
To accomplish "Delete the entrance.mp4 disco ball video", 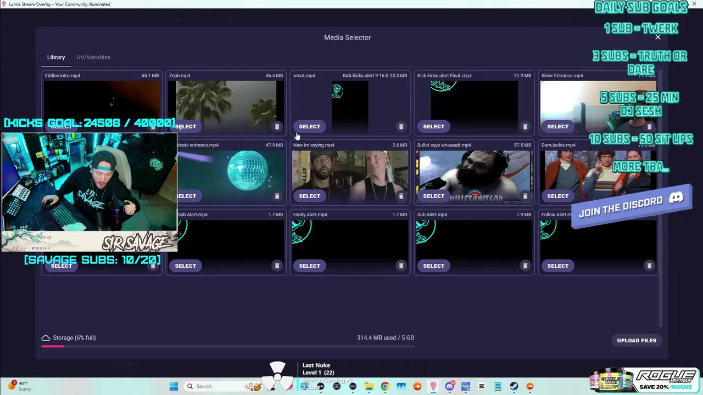I will click(277, 196).
